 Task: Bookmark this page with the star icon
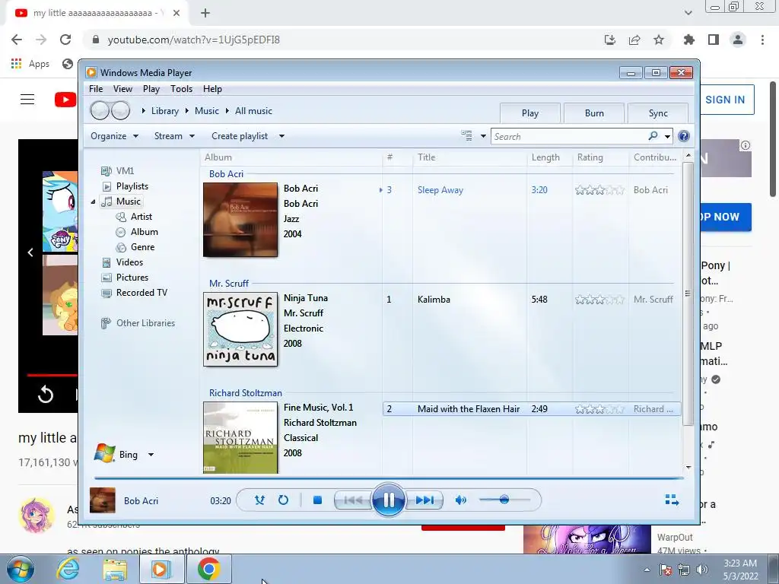(x=659, y=40)
